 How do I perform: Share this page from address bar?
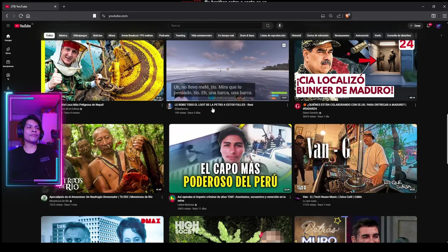[x=339, y=16]
